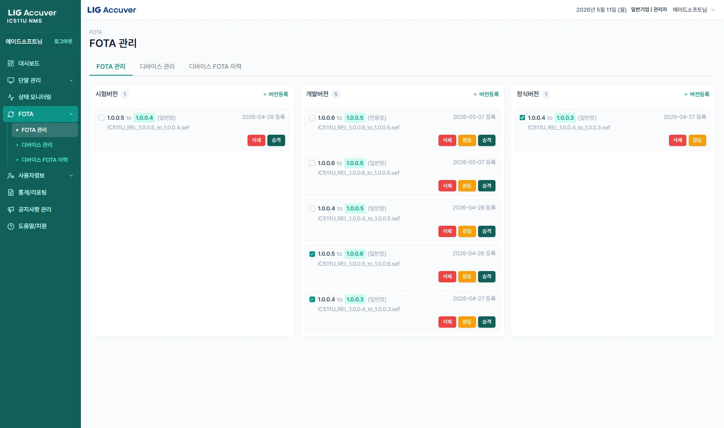Open the 에이드소프트님 user dropdown in header
The width and height of the screenshot is (724, 428).
point(693,10)
